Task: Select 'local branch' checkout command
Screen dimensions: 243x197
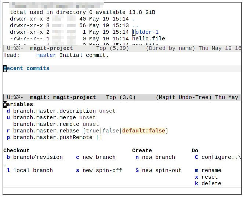Action: 33,171
